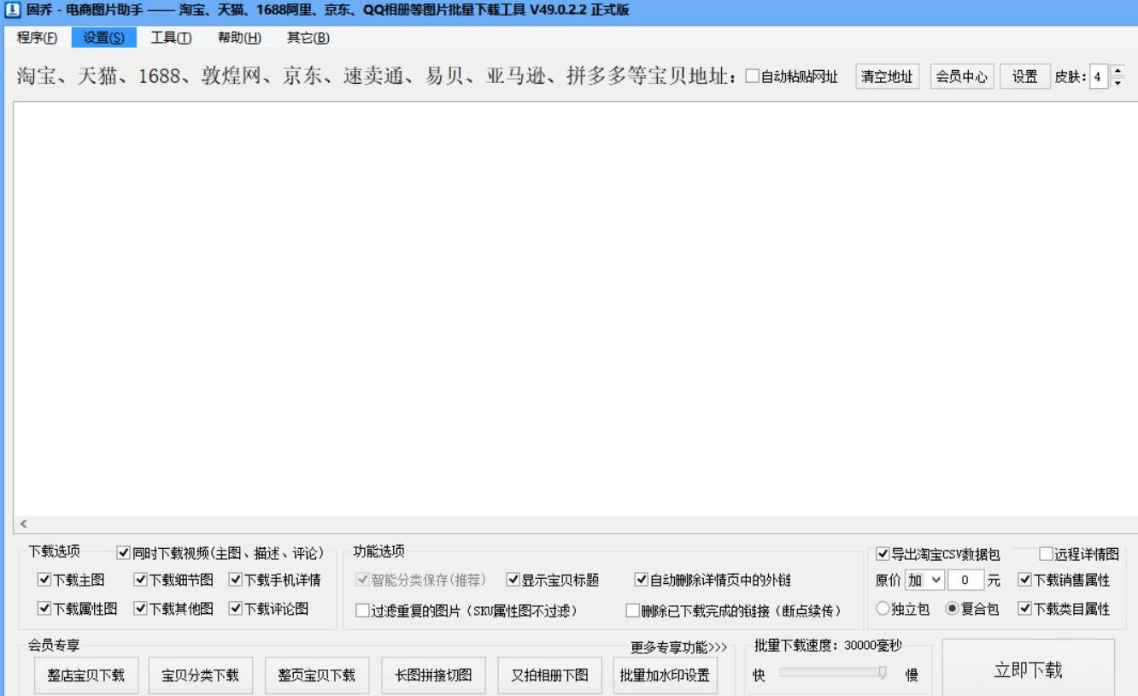Viewport: 1138px width, 696px height.
Task: Open the 帮助(H) menu
Action: (240, 38)
